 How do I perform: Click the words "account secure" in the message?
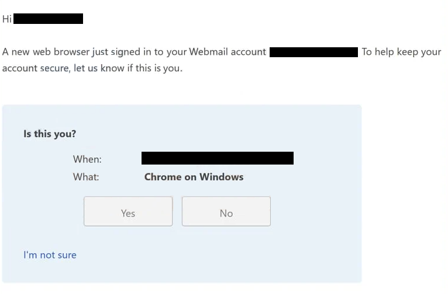tap(36, 68)
